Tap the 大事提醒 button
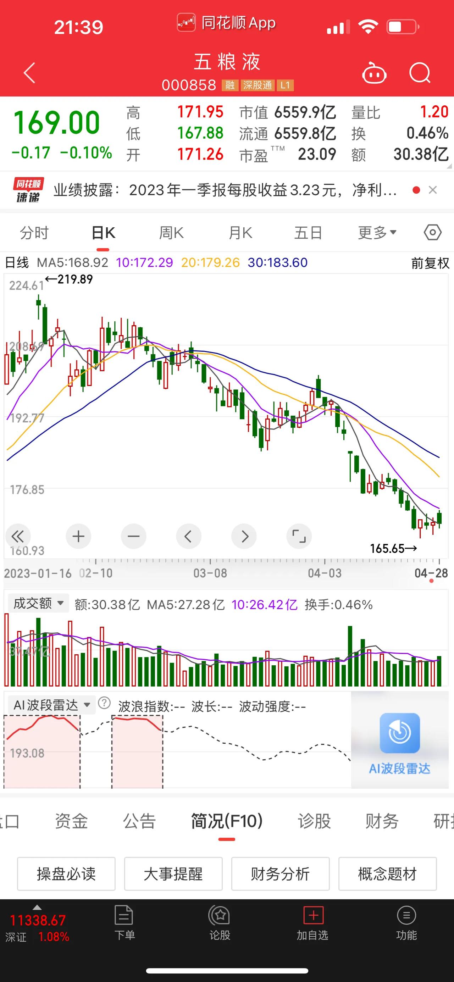454x982 pixels. (x=173, y=874)
